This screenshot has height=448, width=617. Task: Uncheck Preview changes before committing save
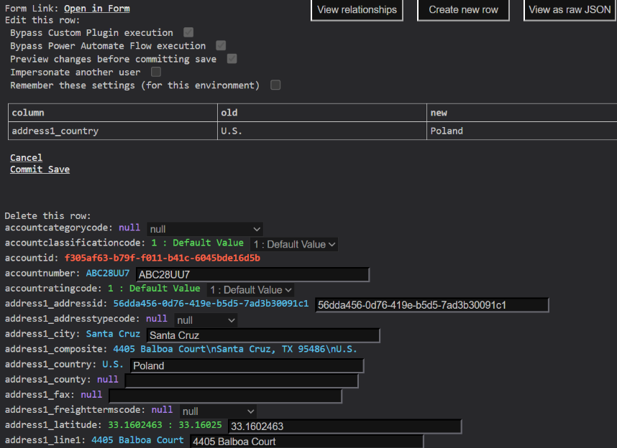[232, 59]
